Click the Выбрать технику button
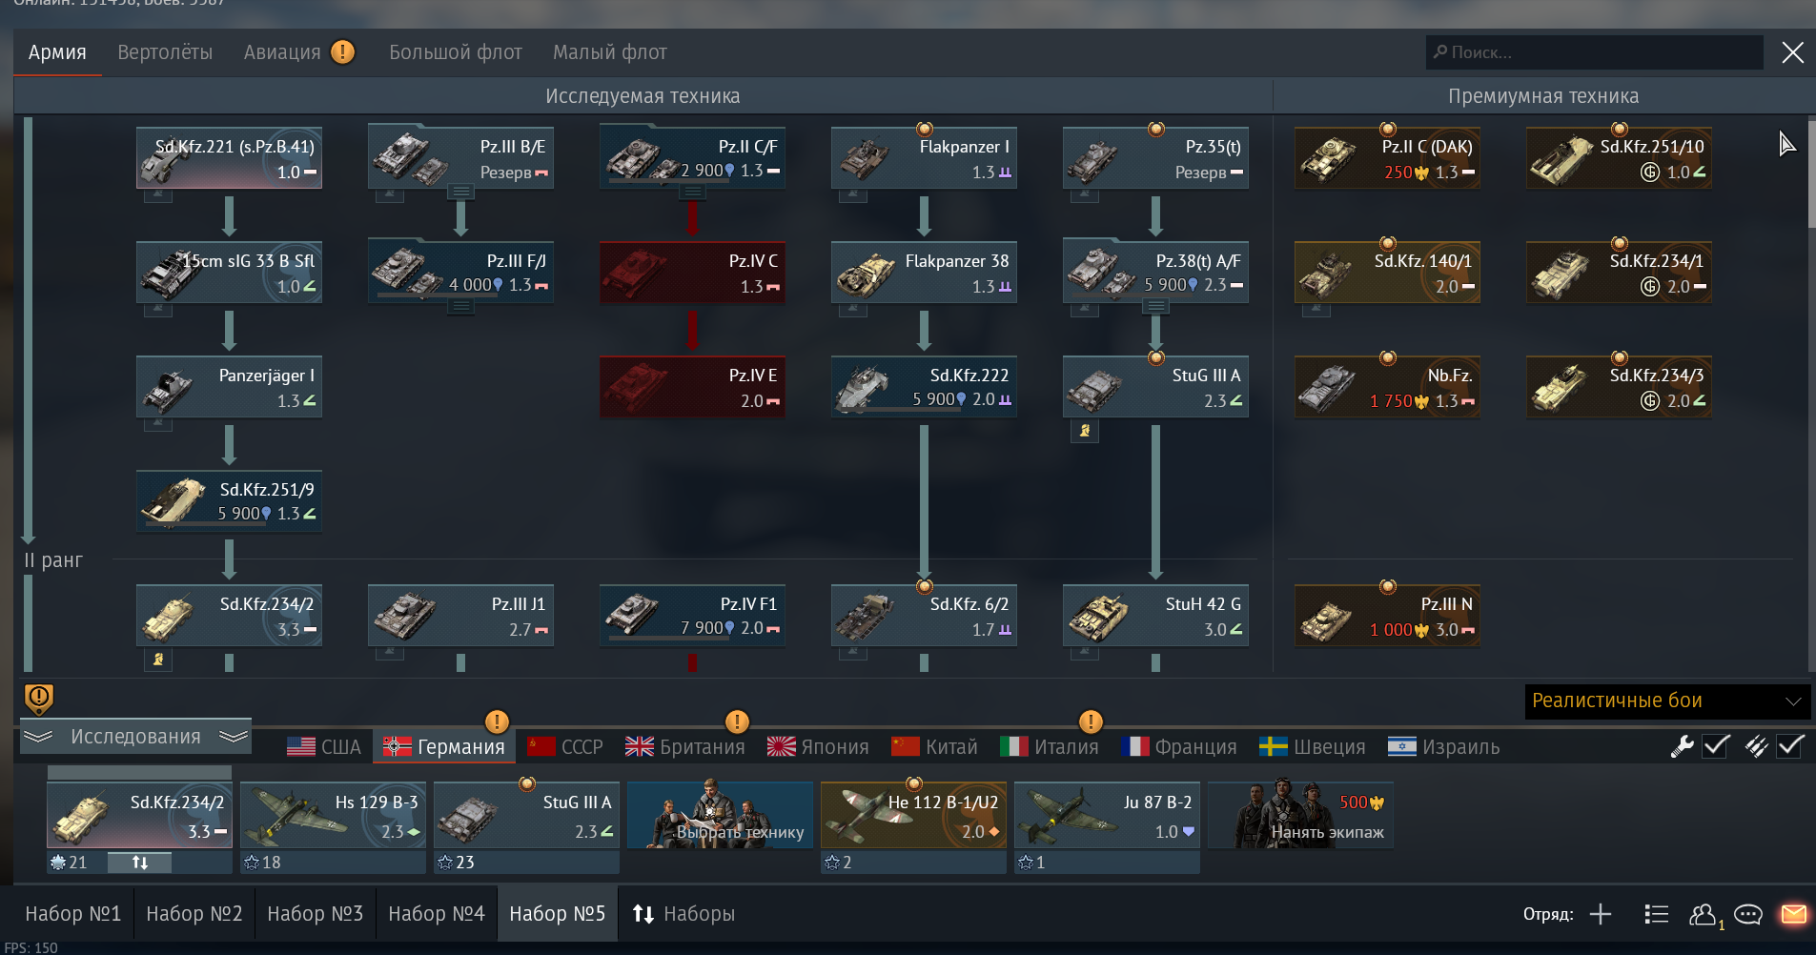1816x955 pixels. (x=720, y=815)
